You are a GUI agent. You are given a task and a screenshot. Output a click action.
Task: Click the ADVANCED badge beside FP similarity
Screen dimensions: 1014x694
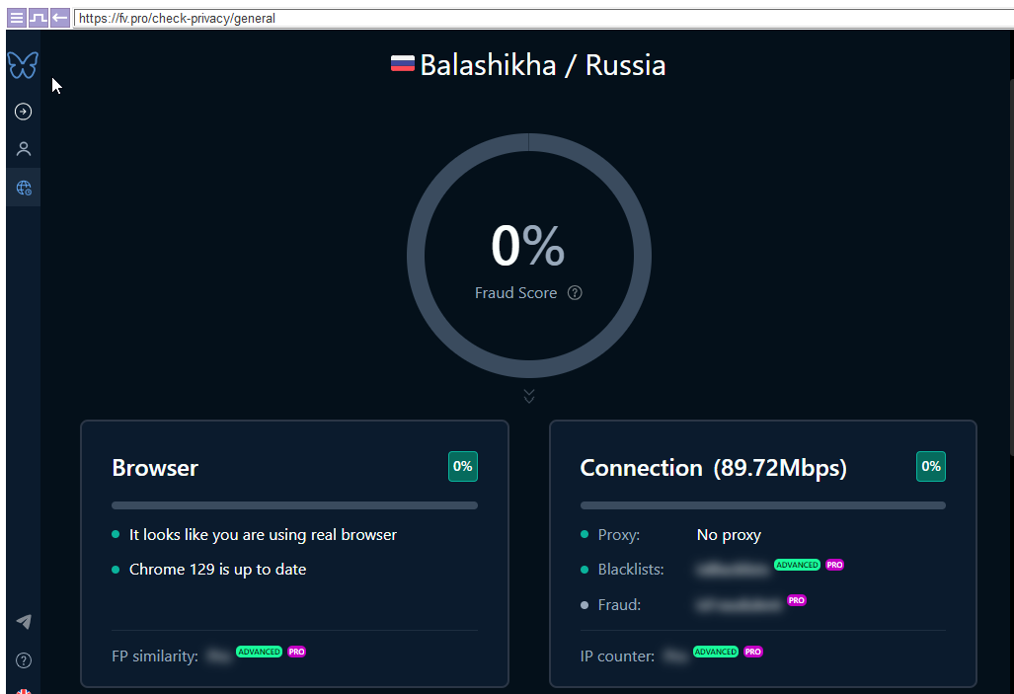coord(259,652)
